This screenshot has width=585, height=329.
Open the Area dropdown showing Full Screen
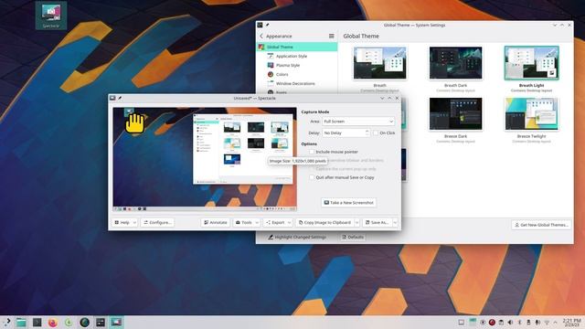[358, 122]
